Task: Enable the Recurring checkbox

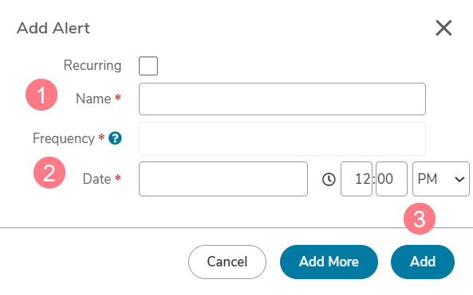Action: click(x=148, y=66)
